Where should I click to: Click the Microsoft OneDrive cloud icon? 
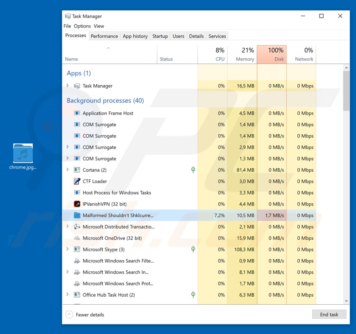(77, 238)
